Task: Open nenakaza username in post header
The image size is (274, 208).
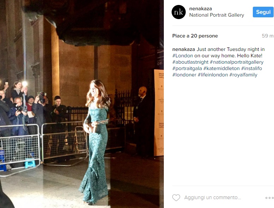Action: tap(201, 8)
